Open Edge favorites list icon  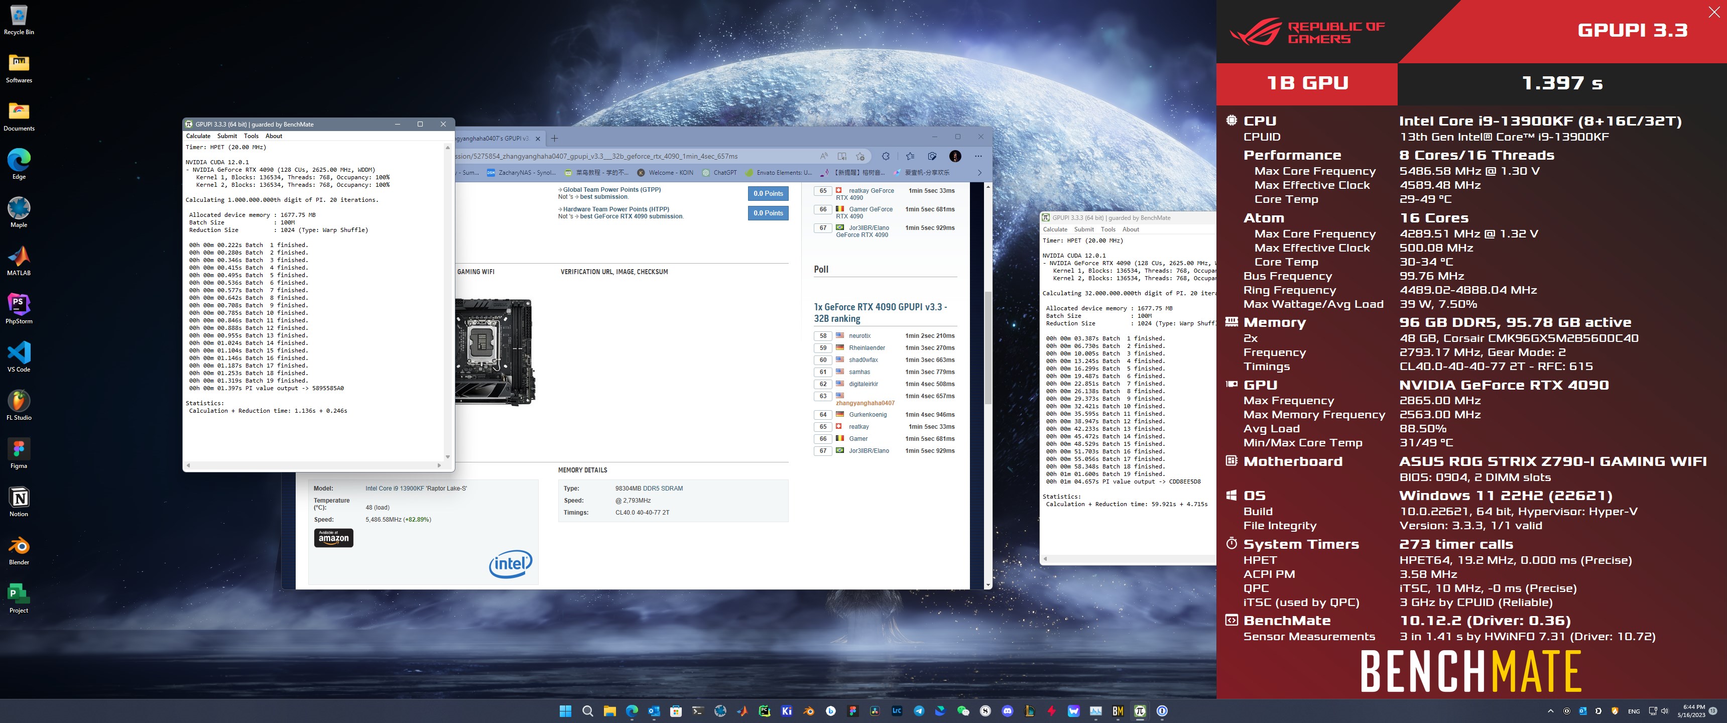point(910,156)
